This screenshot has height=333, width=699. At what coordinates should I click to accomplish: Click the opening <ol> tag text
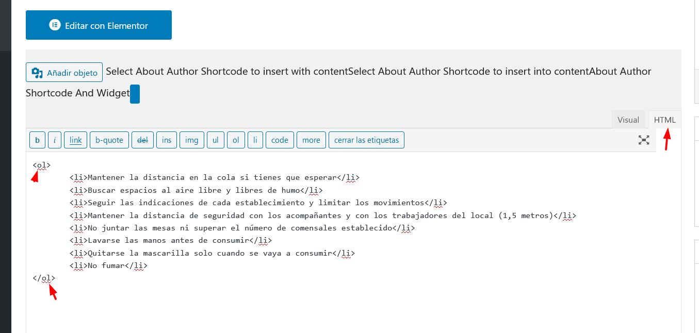(x=42, y=165)
